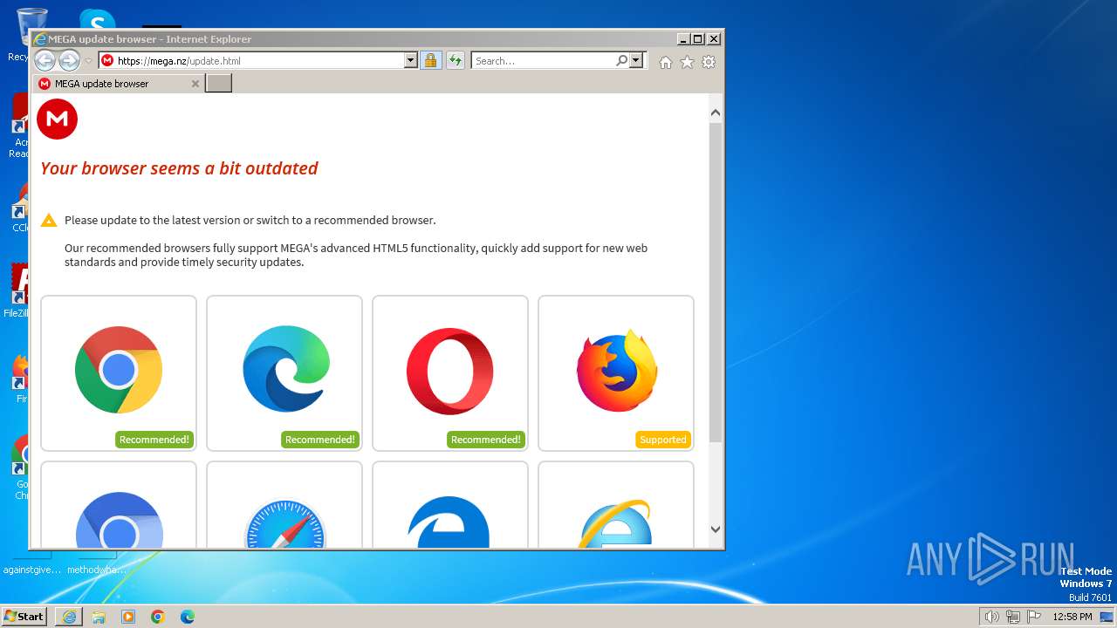Launch Chrome from the taskbar
The width and height of the screenshot is (1117, 628).
(x=158, y=617)
